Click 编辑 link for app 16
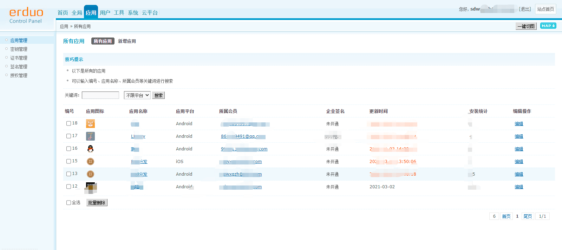562x250 pixels. tap(518, 149)
